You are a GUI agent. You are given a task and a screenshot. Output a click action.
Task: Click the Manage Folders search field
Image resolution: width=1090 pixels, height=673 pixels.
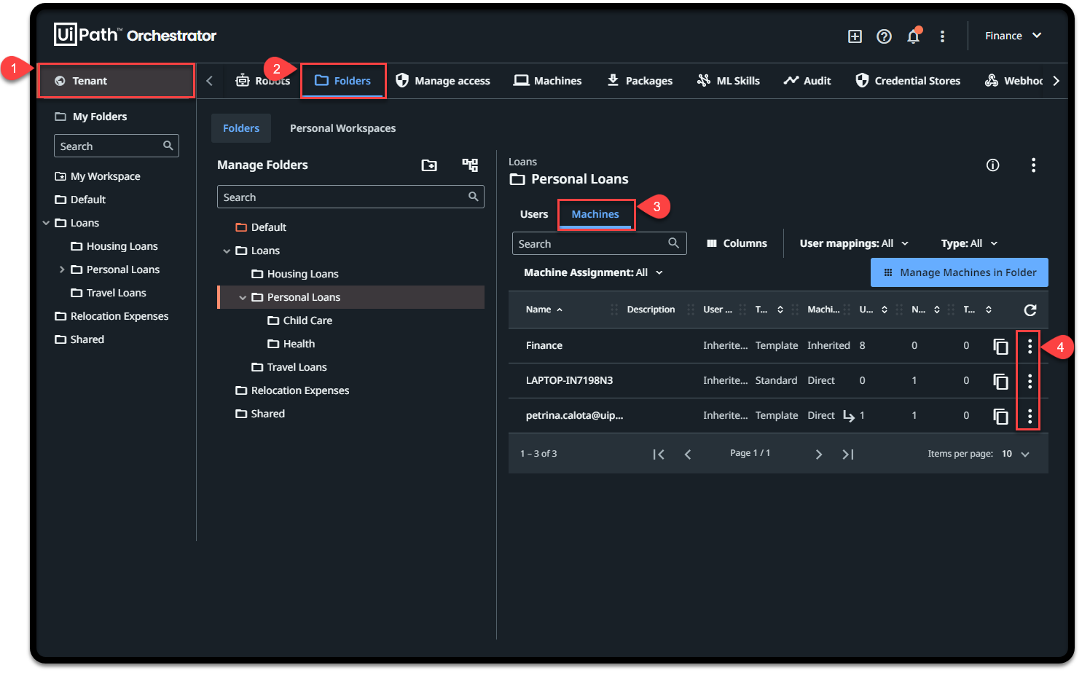point(342,197)
